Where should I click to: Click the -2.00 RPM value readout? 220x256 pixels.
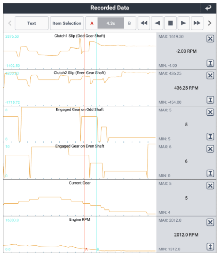186,51
